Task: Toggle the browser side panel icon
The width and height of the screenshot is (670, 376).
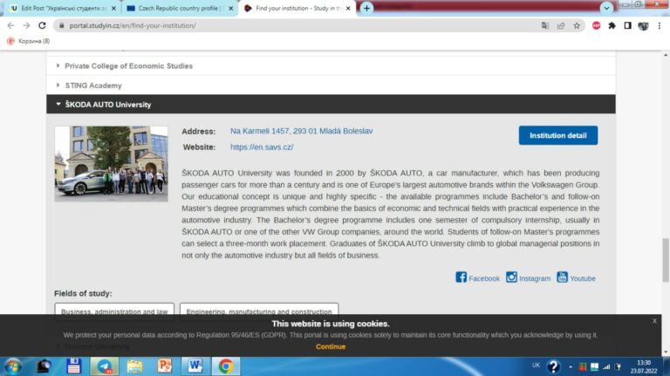Action: 627,25
